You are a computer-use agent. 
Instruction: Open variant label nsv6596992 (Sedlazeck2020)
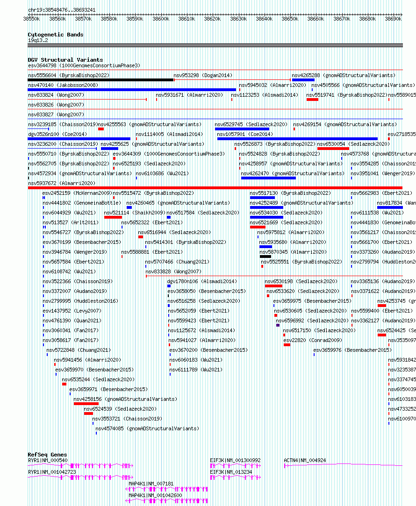312,321
